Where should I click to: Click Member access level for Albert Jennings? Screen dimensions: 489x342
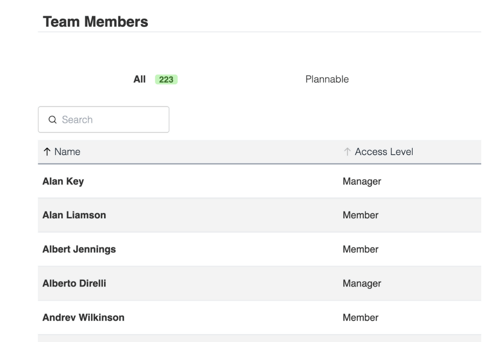point(360,249)
